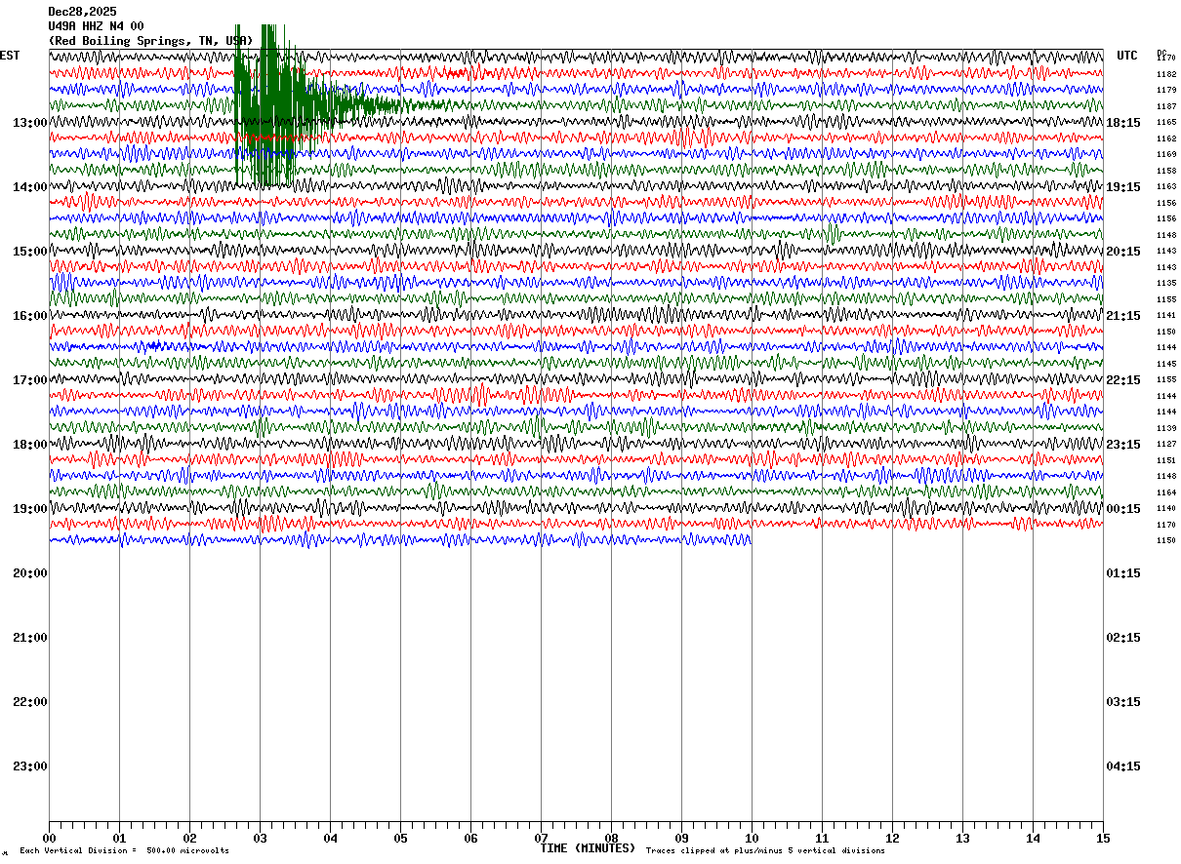Click the 03:15 UTC time label
The width and height of the screenshot is (1181, 864).
coord(1123,702)
